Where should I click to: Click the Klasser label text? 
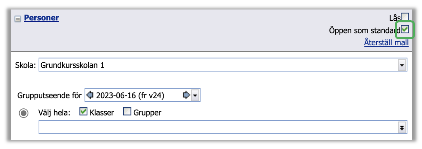(x=102, y=112)
